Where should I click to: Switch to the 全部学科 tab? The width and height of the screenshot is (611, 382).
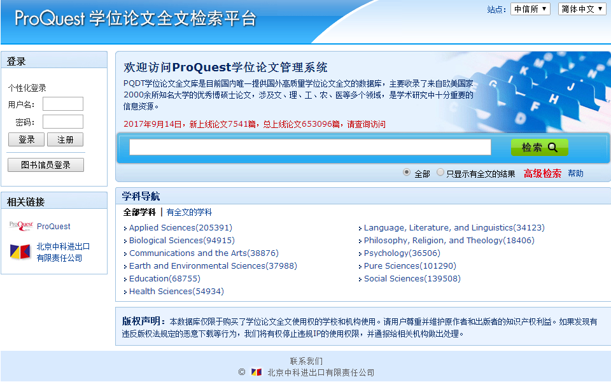pyautogui.click(x=139, y=212)
